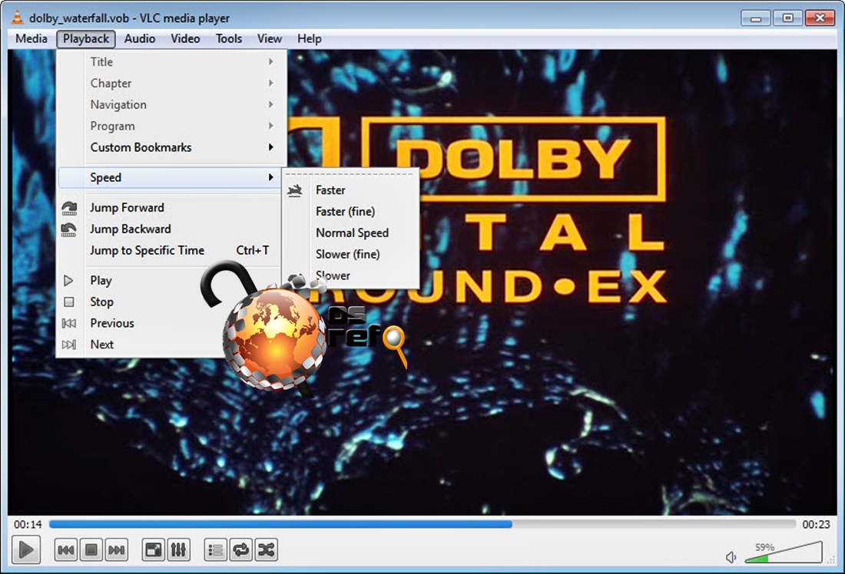Open the Tools menu
The height and width of the screenshot is (574, 845).
tap(229, 39)
